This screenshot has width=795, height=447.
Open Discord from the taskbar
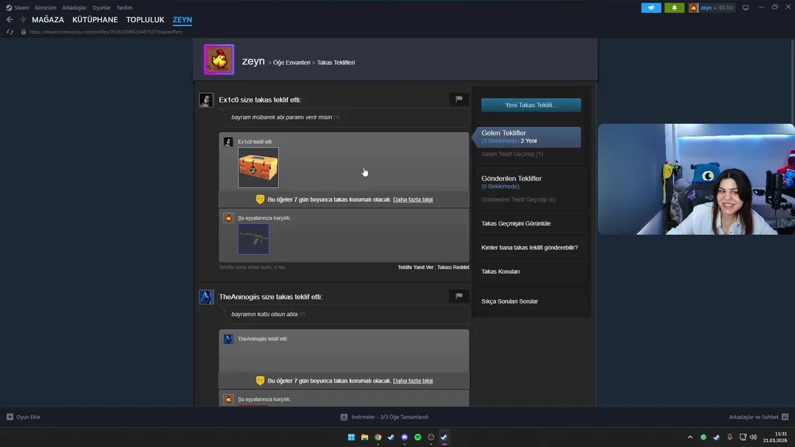(404, 437)
